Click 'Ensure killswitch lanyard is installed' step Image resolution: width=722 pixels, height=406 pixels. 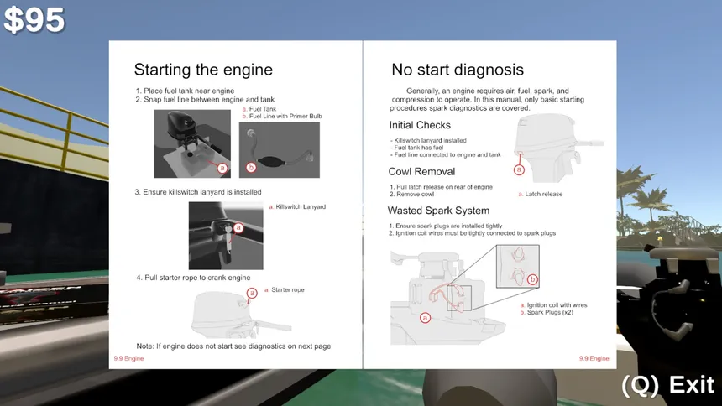coord(198,192)
